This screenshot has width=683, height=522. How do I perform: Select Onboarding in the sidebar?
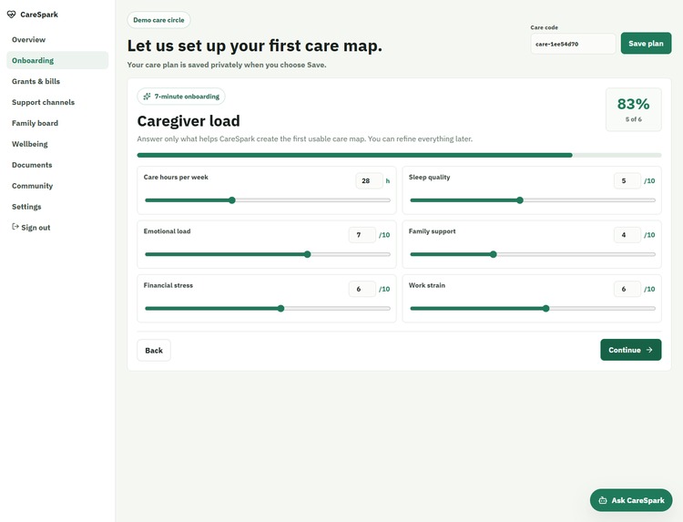57,60
